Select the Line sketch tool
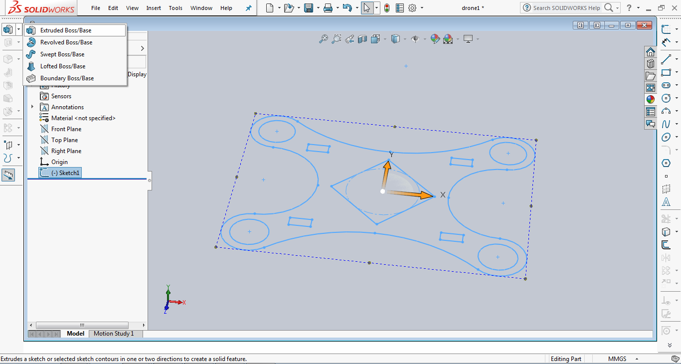Image resolution: width=681 pixels, height=364 pixels. [x=666, y=59]
